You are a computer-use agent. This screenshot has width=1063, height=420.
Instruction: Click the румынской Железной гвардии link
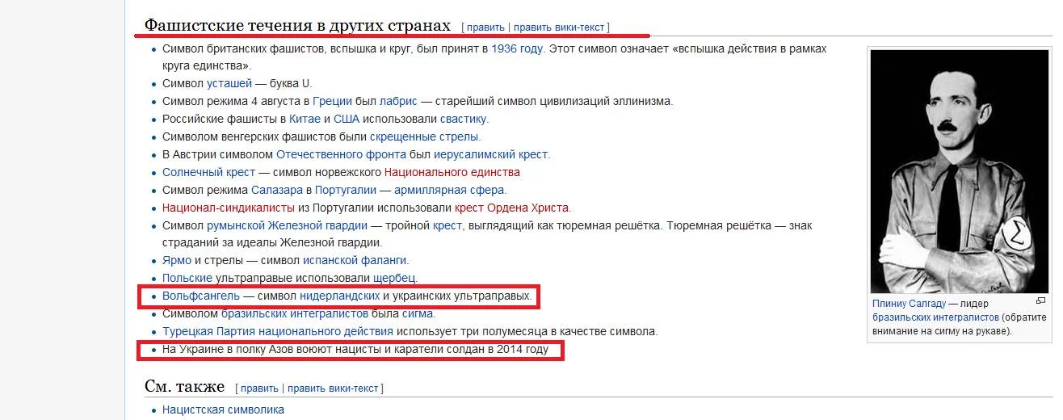coord(287,225)
